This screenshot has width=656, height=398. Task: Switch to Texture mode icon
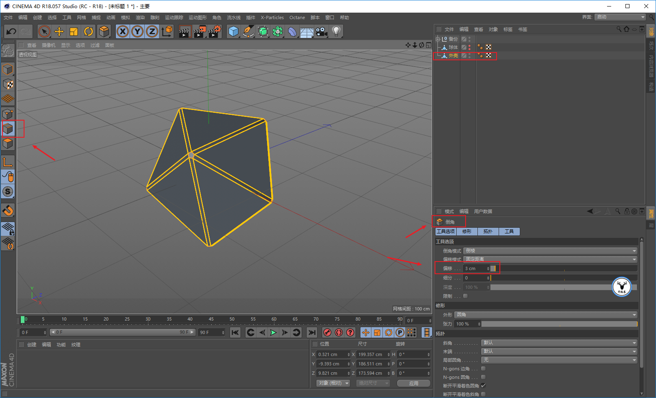pos(8,84)
